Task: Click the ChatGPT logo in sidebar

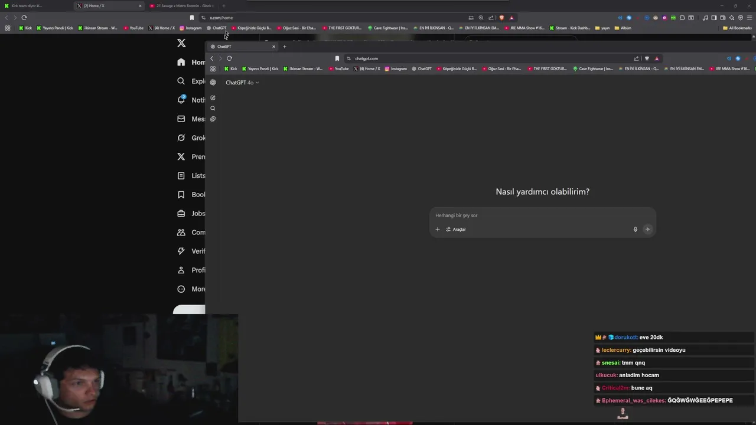Action: click(x=213, y=82)
